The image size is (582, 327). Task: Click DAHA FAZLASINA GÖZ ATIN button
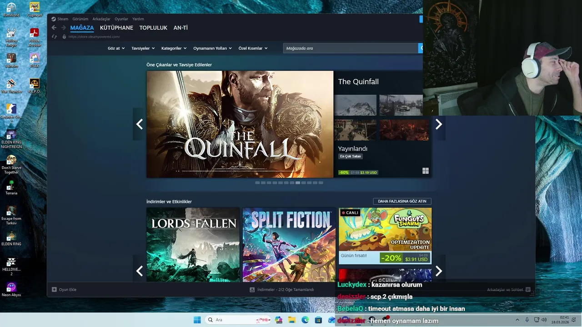[x=402, y=201]
